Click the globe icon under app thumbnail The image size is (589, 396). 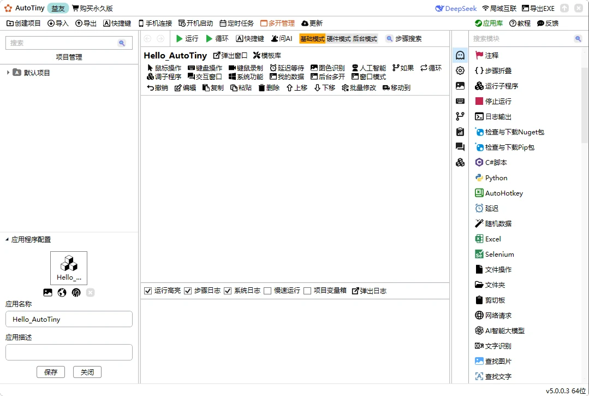[62, 293]
